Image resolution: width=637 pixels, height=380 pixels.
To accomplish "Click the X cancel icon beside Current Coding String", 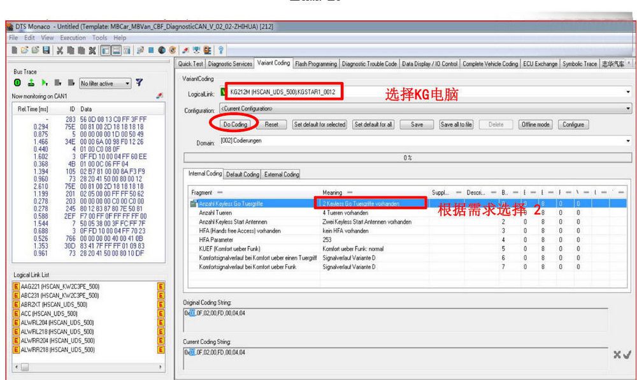I will point(617,355).
